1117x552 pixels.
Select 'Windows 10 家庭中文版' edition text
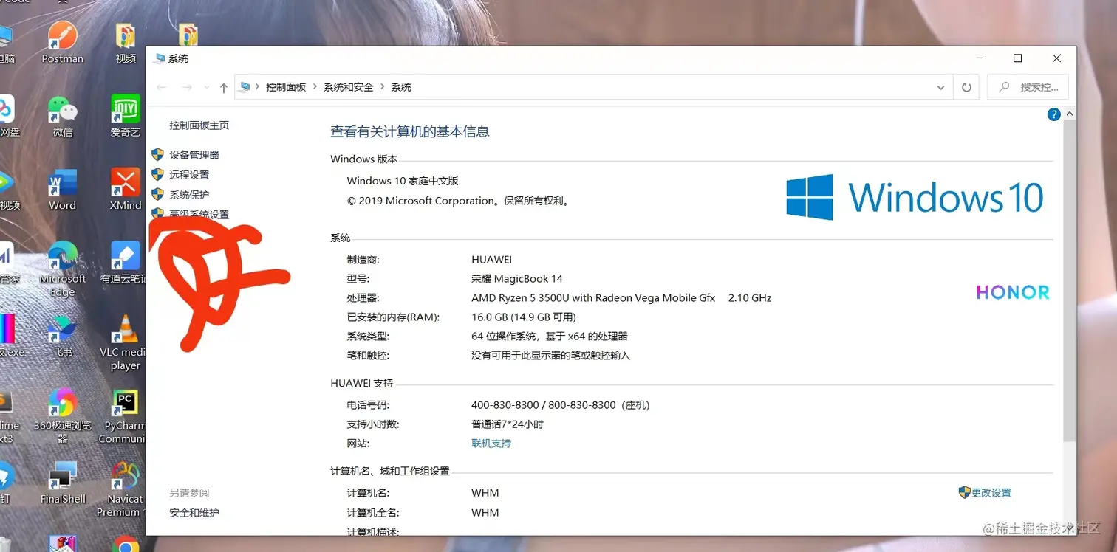click(403, 181)
